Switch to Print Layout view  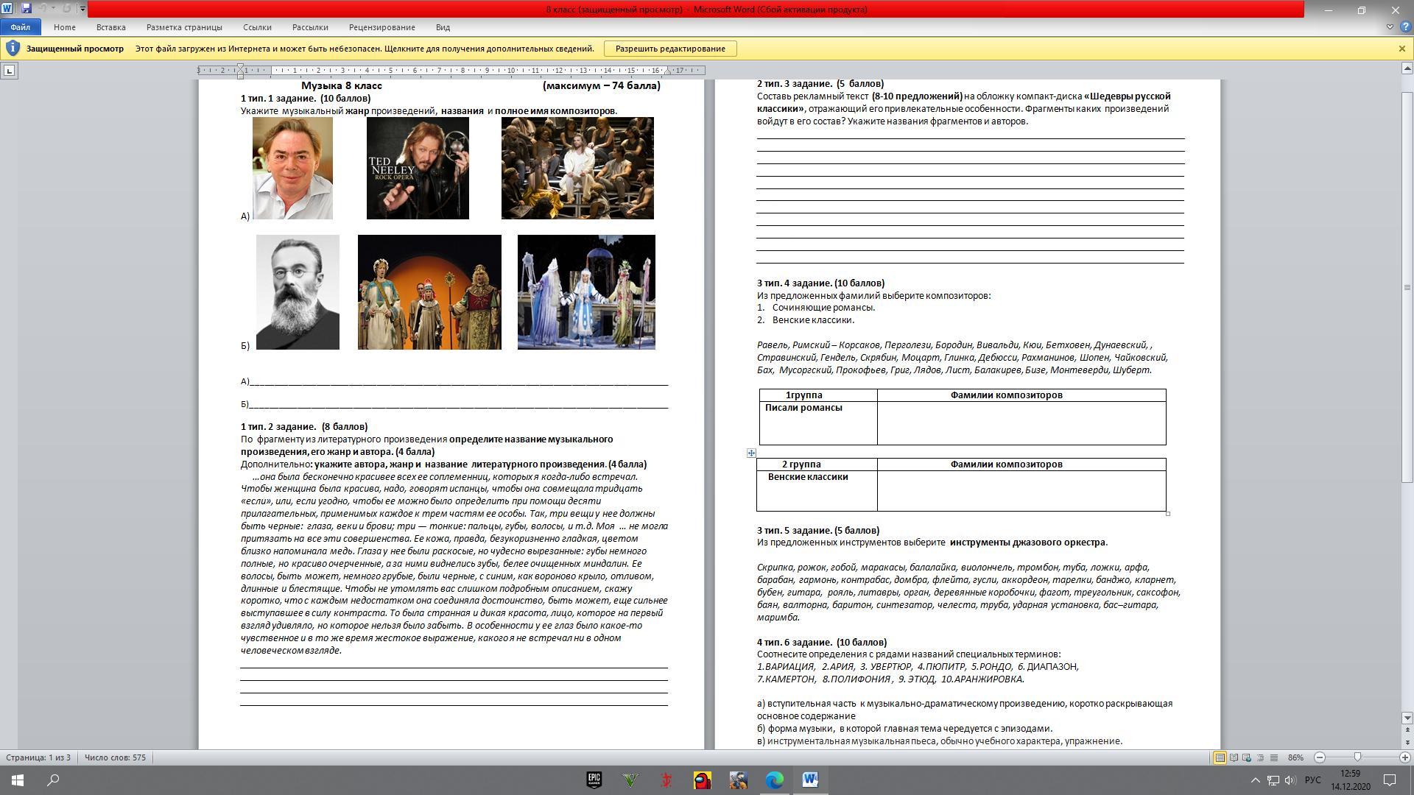coord(1220,757)
